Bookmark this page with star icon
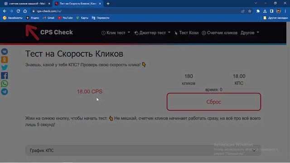Screen dimensions: 290x163 pos(250,11)
